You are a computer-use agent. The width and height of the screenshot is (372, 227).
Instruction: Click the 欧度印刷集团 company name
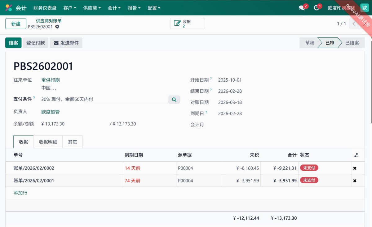coord(341,8)
